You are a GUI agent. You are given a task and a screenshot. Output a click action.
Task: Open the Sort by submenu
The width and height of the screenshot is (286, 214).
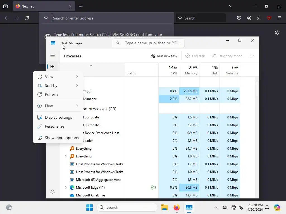pos(58,86)
